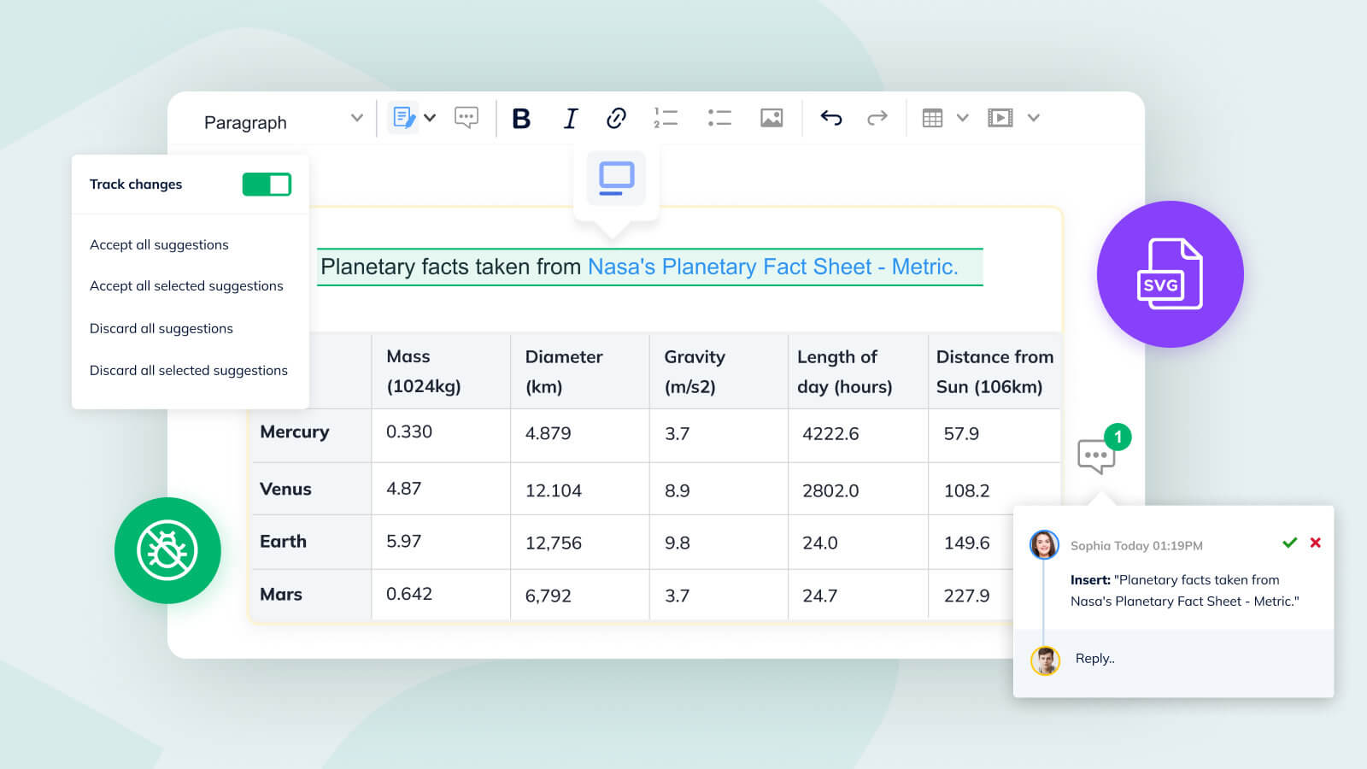
Task: Click the Sophia Today 01:19PM header text
Action: click(1136, 546)
